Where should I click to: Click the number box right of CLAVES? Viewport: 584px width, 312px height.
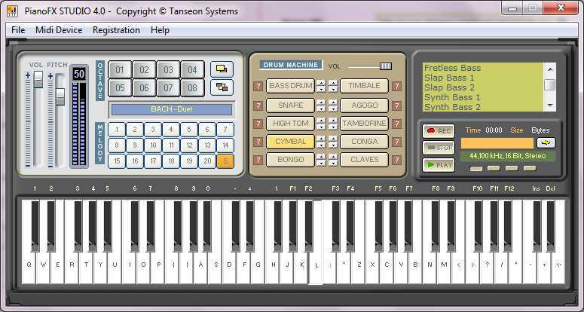pos(397,160)
